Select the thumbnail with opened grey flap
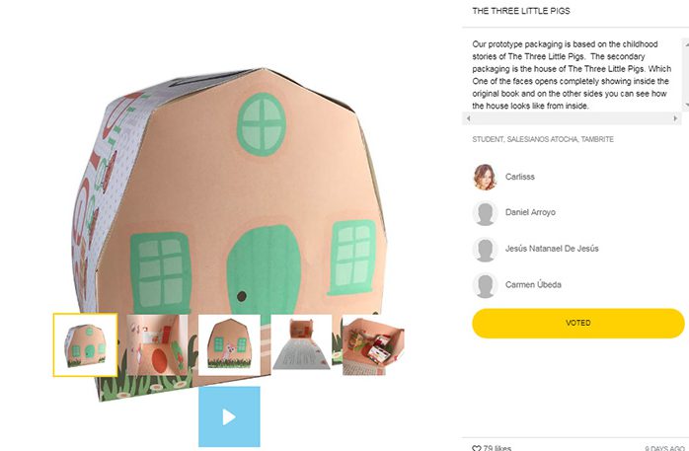Viewport: 689px width, 451px height. (301, 344)
